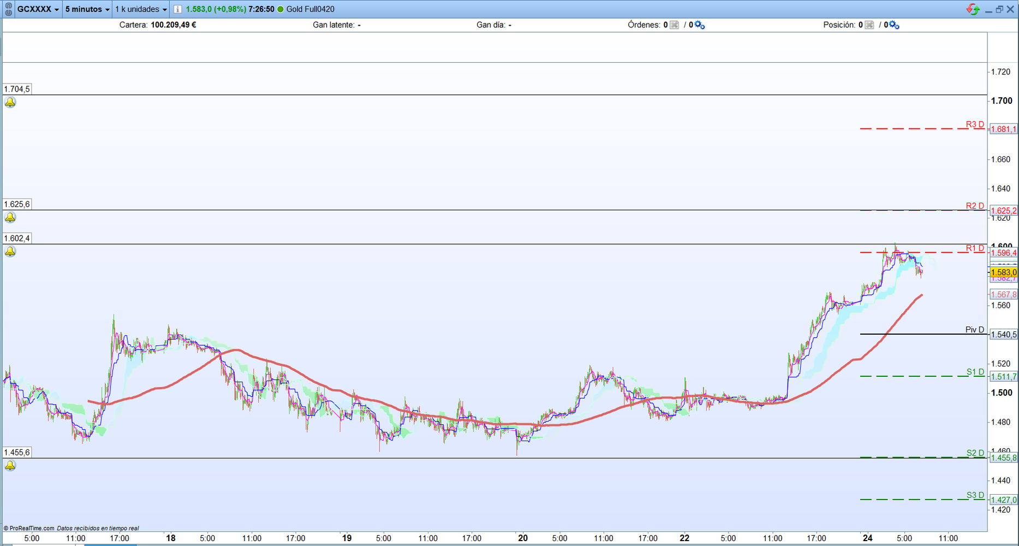The width and height of the screenshot is (1019, 546).
Task: Select the 1.625,6 horizontal line label
Action: [x=17, y=204]
